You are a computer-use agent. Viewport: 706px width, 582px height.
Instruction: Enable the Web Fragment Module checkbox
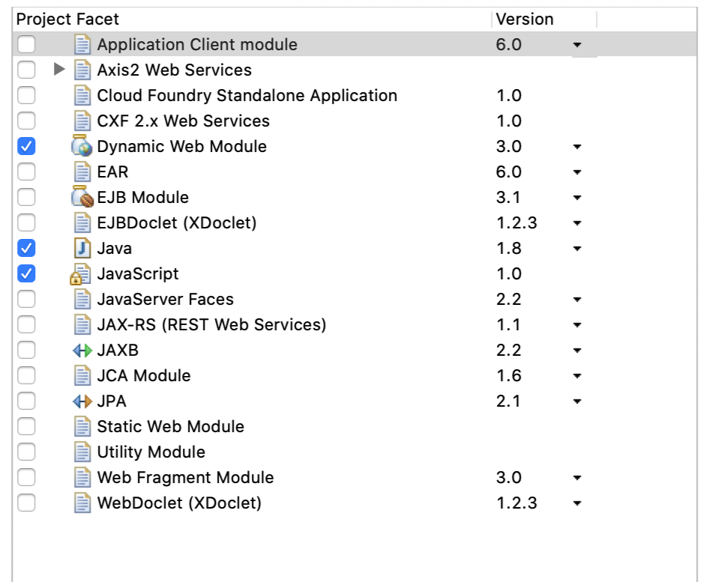point(26,477)
